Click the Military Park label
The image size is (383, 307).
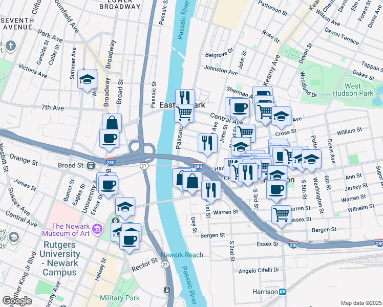click(120, 298)
